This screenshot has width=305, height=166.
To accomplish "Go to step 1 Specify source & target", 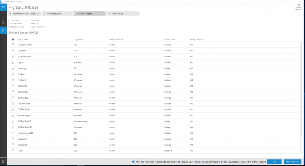I will point(24,14).
